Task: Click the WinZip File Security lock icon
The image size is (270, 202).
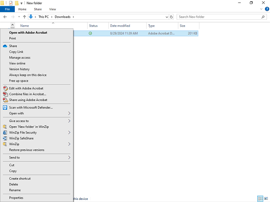Action: [5, 133]
